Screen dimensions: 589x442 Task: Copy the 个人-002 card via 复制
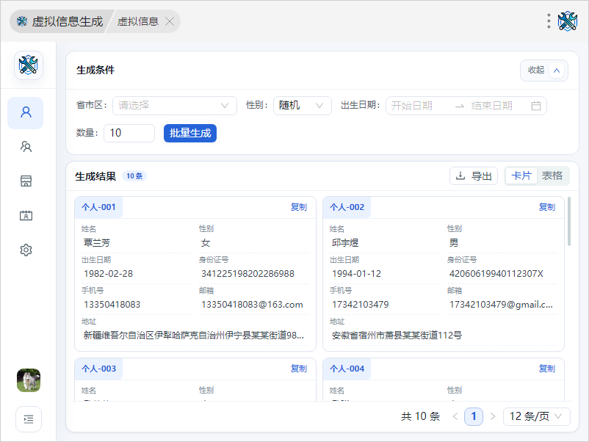(547, 207)
